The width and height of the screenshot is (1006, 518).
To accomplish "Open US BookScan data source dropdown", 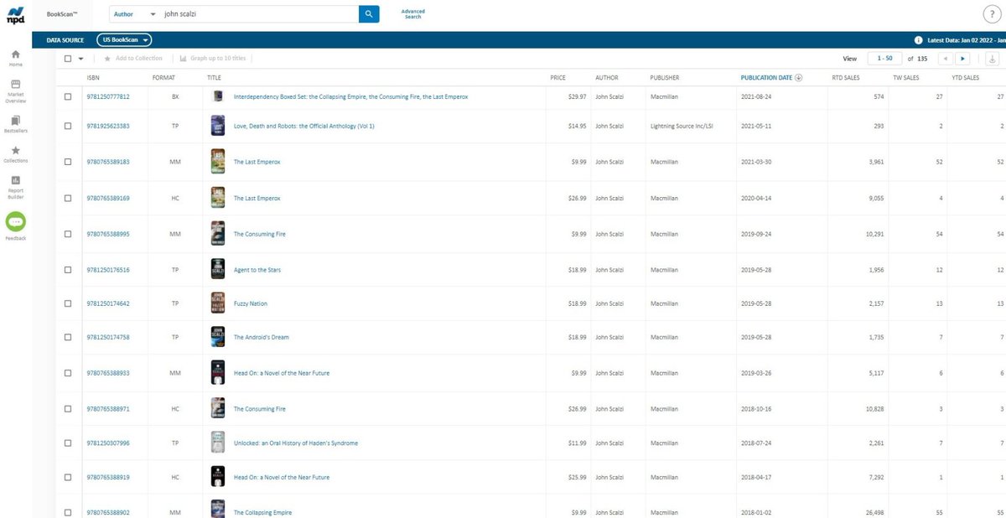I will point(125,39).
